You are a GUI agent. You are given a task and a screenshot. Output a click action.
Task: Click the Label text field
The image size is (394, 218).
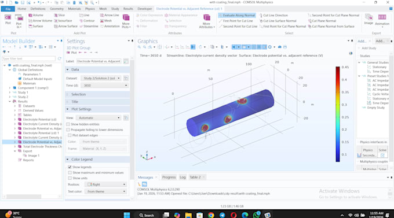pyautogui.click(x=99, y=61)
